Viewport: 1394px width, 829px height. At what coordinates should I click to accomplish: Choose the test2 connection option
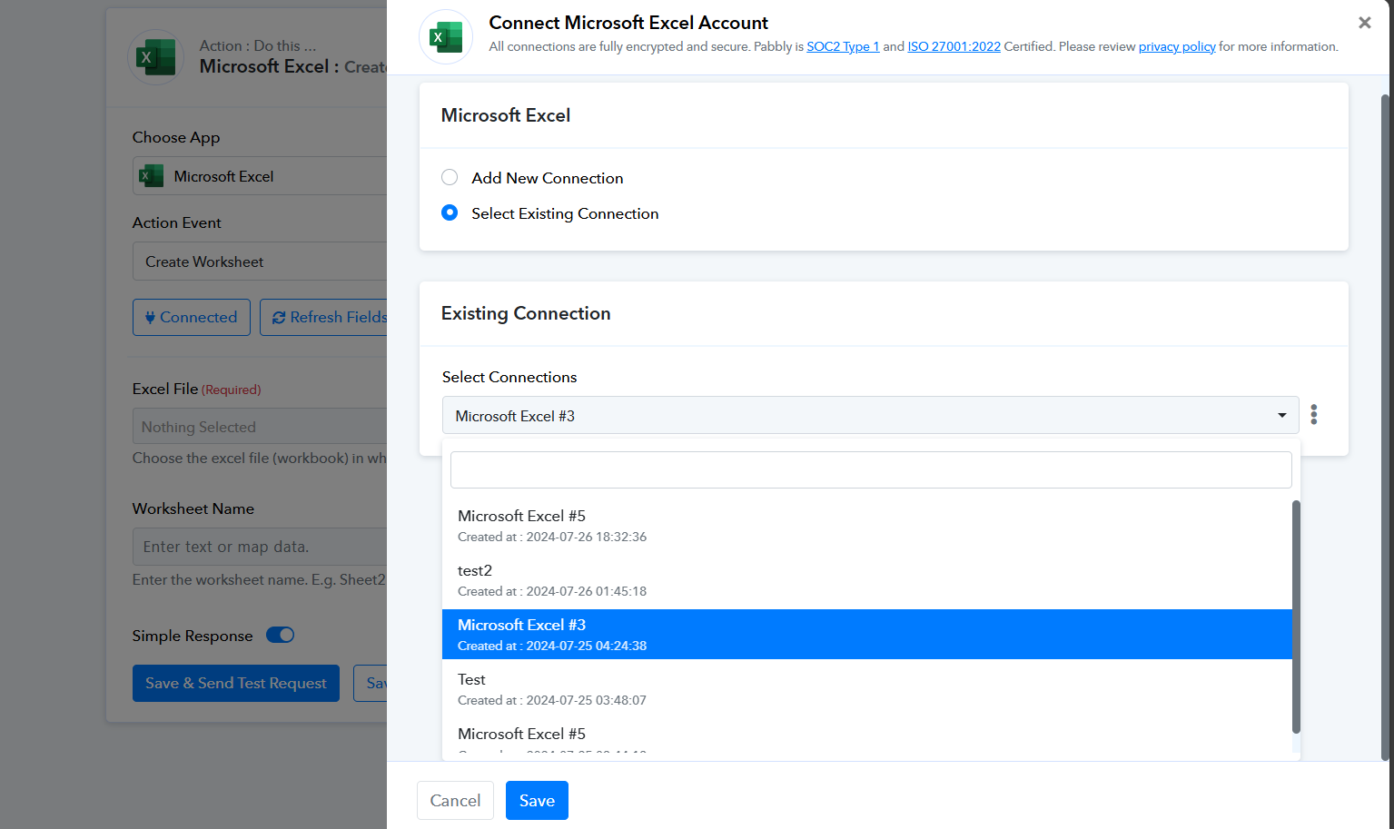click(866, 580)
